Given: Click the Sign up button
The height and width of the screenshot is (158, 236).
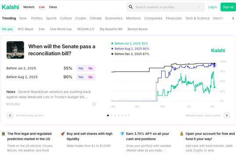Looking at the screenshot, I should click(228, 7).
